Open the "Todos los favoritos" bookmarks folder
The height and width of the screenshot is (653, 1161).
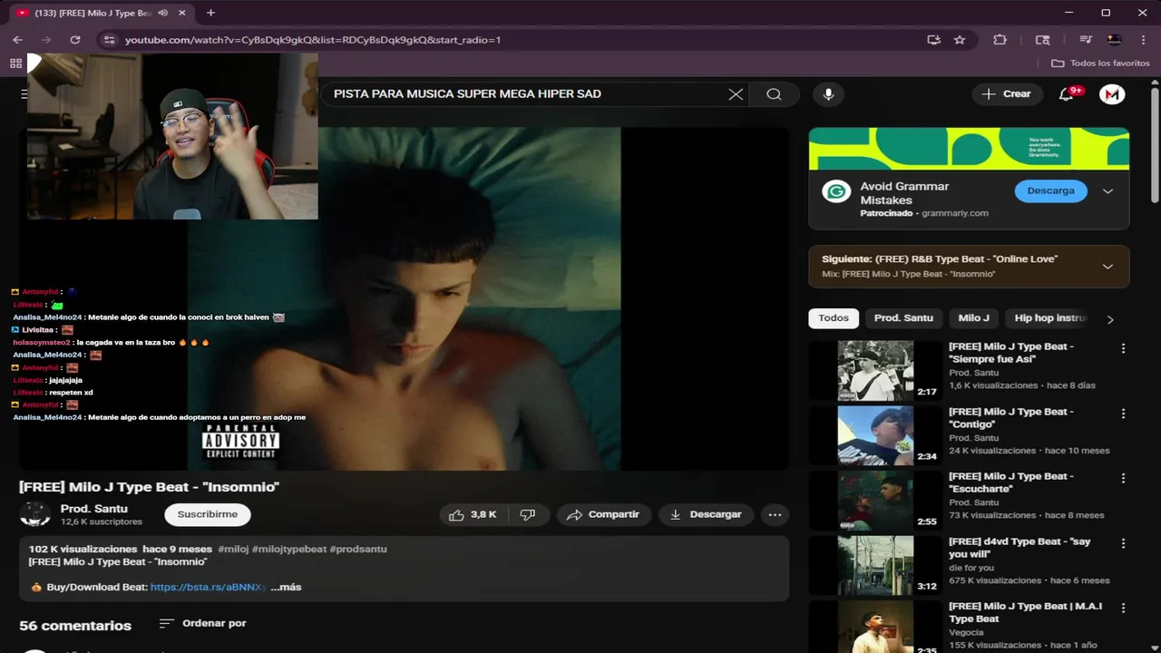pos(1100,63)
